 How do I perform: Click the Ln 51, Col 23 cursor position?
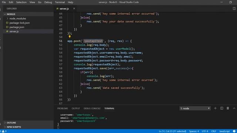point(173,132)
